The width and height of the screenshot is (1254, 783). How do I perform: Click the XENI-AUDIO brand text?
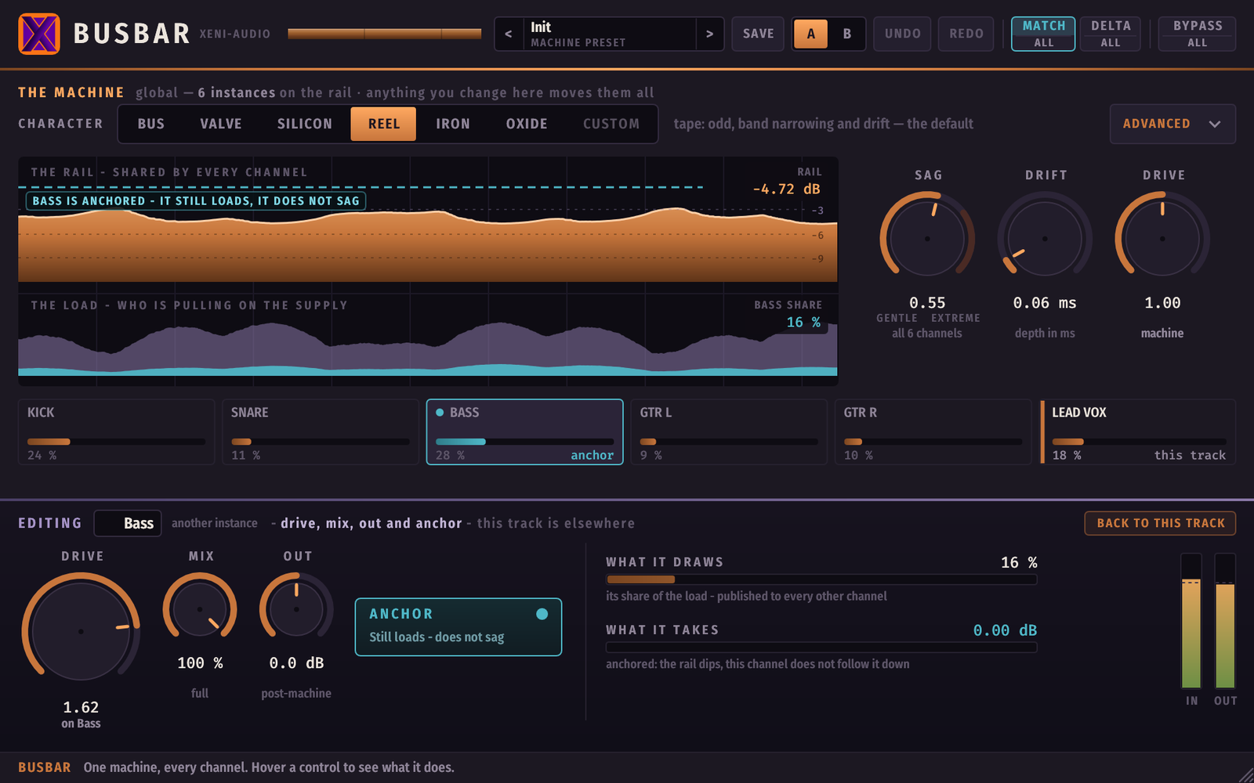pos(234,34)
